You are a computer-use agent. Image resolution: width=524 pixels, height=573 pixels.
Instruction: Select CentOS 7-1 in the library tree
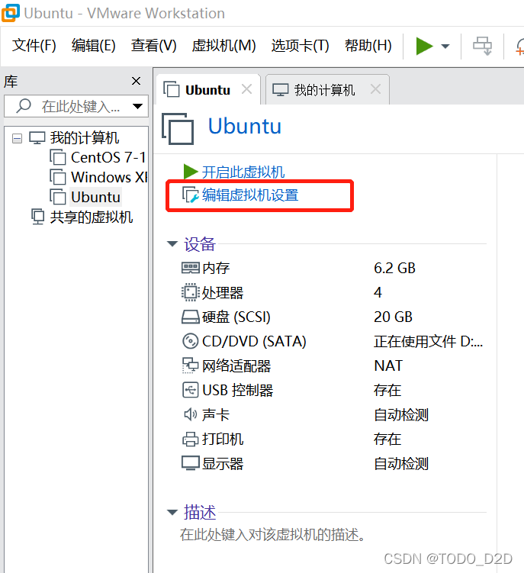108,157
